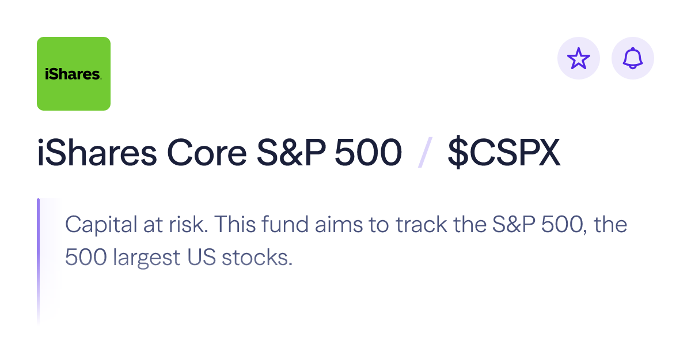Click the fund title iShares Core S&P 500
691x363 pixels.
219,152
